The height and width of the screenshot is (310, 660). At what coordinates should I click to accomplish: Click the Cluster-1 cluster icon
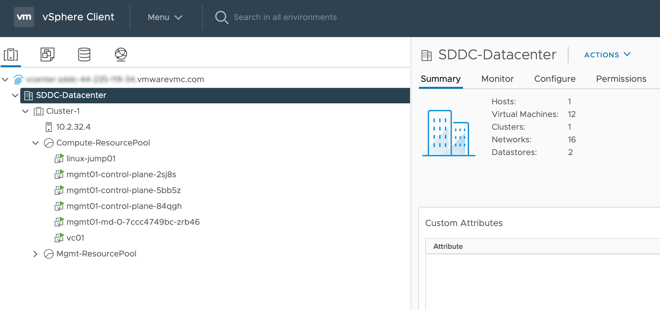pos(39,111)
